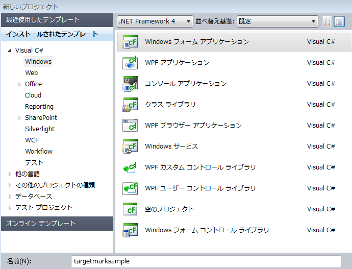Select '空のプロジェクト' template name
Image resolution: width=352 pixels, height=269 pixels.
(x=169, y=209)
